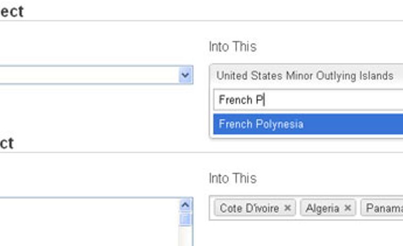Click the scrollbar track below the thumb

[x=186, y=236]
